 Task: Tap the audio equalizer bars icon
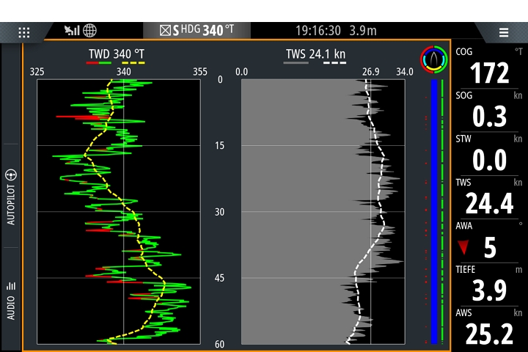coord(11,286)
